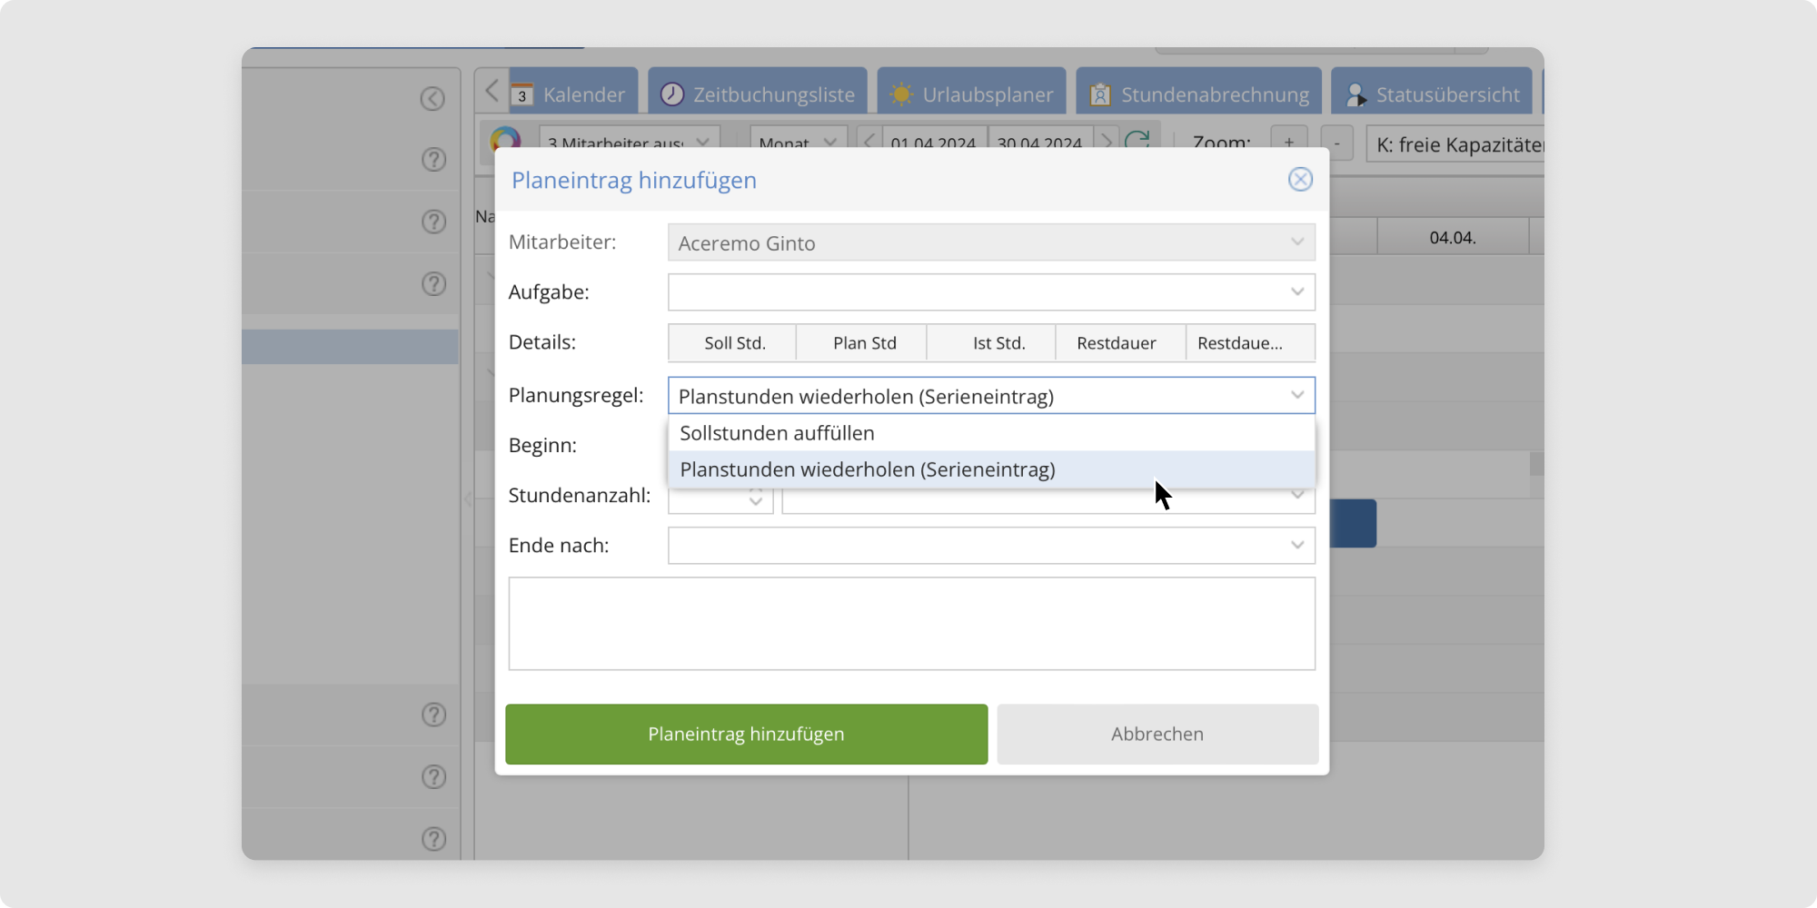Click the Stundenabrechnung clipboard icon
1817x908 pixels.
(1100, 94)
